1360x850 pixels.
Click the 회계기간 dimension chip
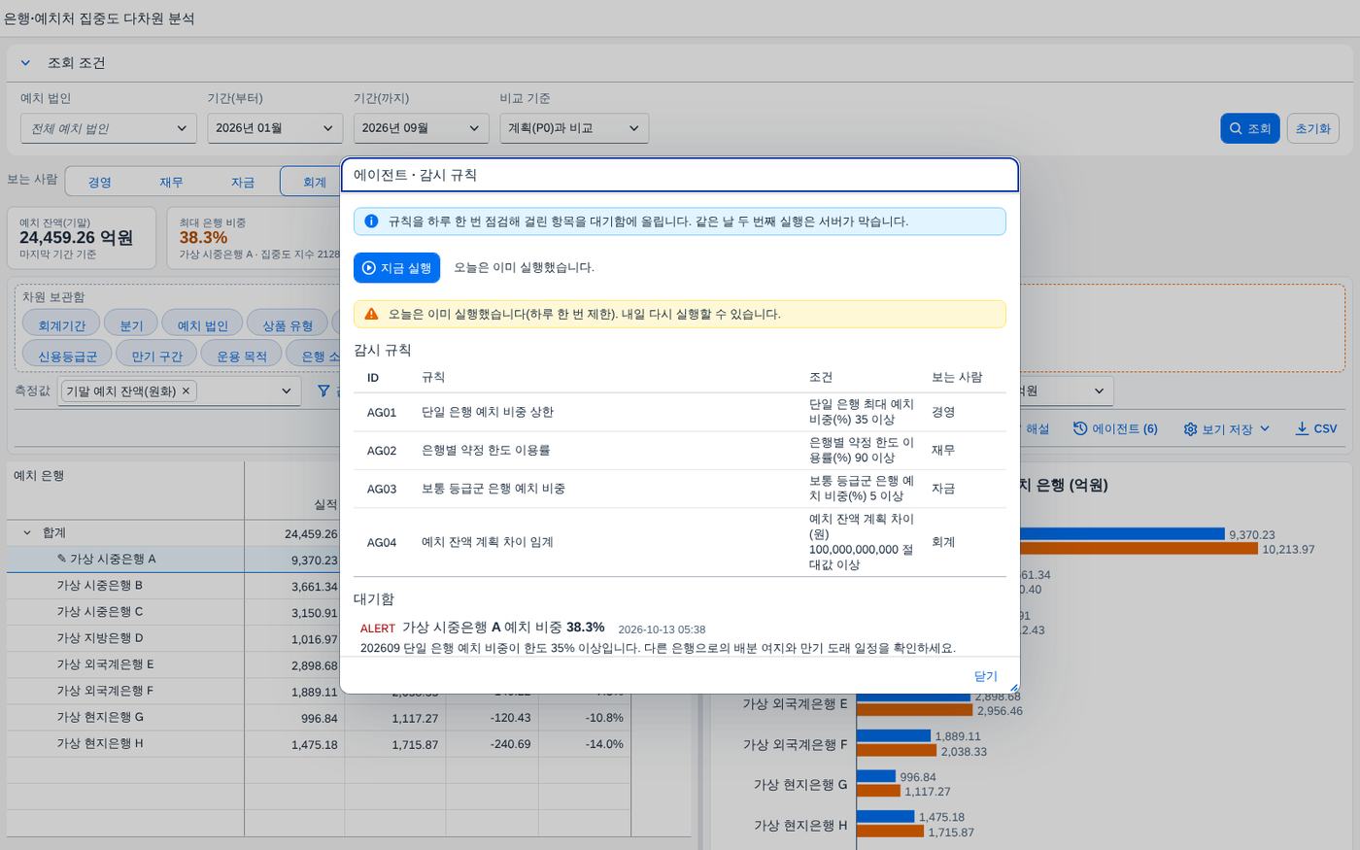[61, 325]
